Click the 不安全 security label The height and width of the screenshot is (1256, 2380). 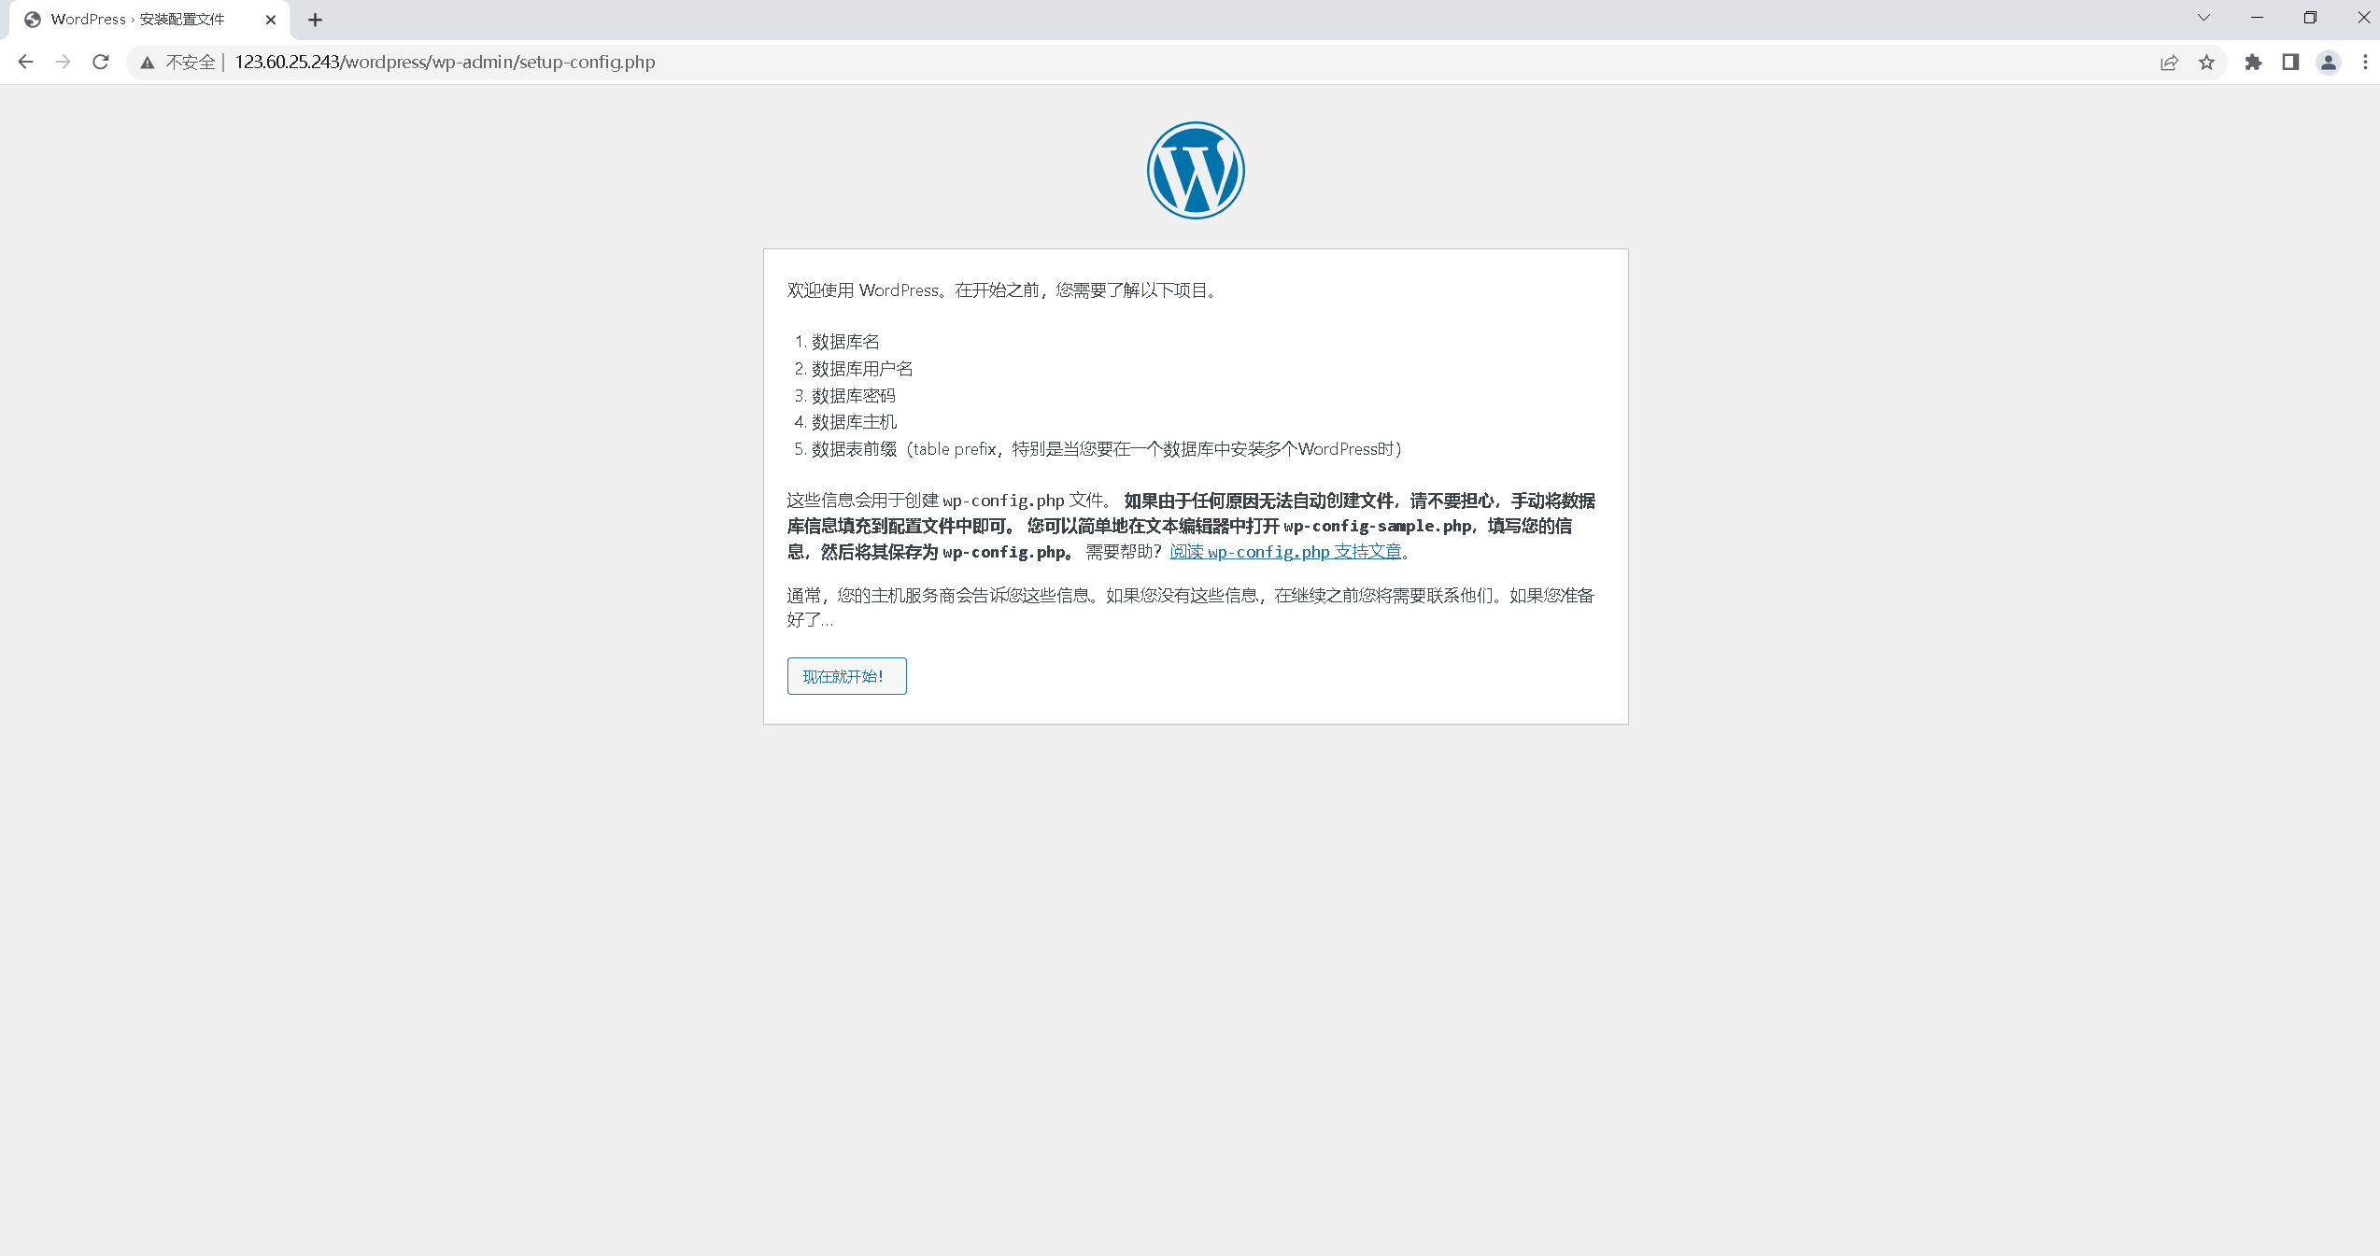coord(191,63)
